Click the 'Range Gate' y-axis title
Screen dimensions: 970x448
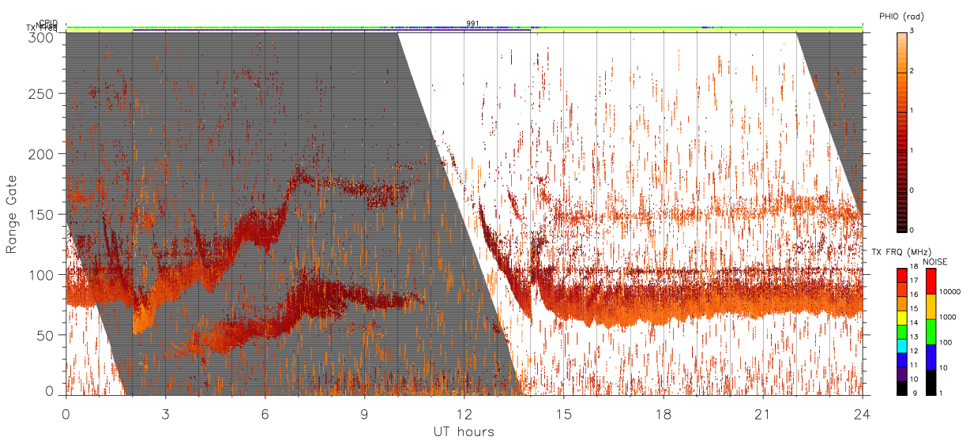pos(12,215)
